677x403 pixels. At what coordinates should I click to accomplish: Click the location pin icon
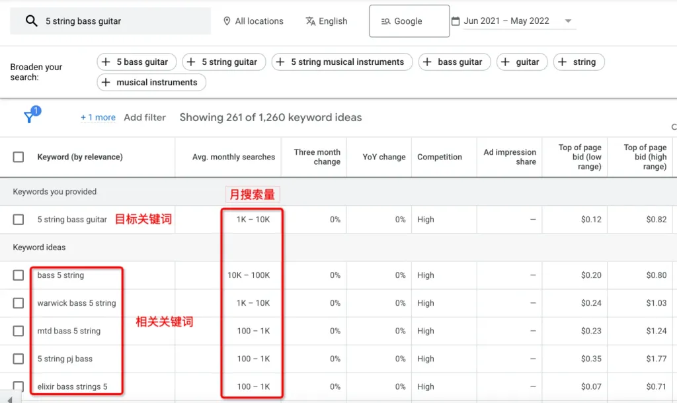coord(227,21)
